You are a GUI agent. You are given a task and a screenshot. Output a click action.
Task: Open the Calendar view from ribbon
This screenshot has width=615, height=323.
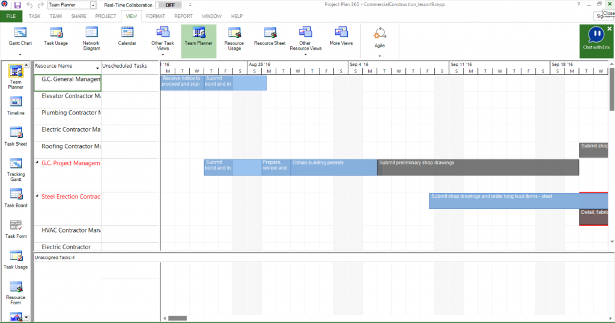127,36
